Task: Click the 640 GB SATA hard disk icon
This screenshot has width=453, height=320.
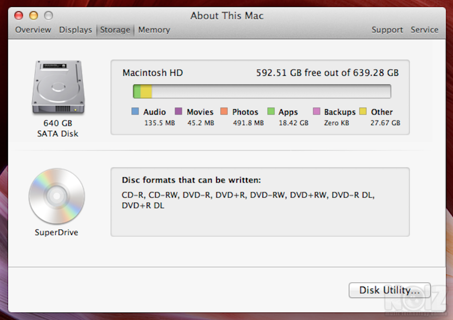Action: pos(58,87)
